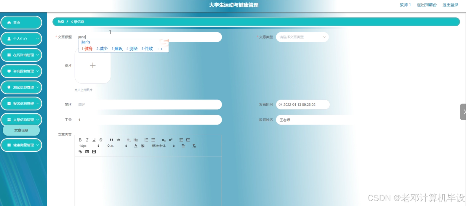
Task: Click the 发布时间 date field
Action: coord(303,104)
